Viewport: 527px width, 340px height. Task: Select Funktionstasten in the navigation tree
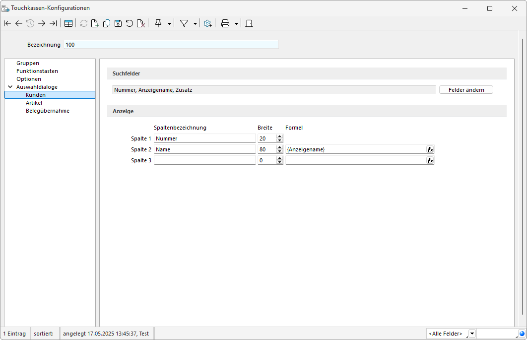click(37, 71)
